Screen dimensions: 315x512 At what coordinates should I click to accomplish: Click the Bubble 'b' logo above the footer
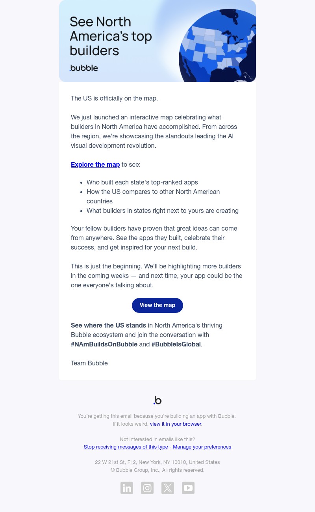coord(157,400)
